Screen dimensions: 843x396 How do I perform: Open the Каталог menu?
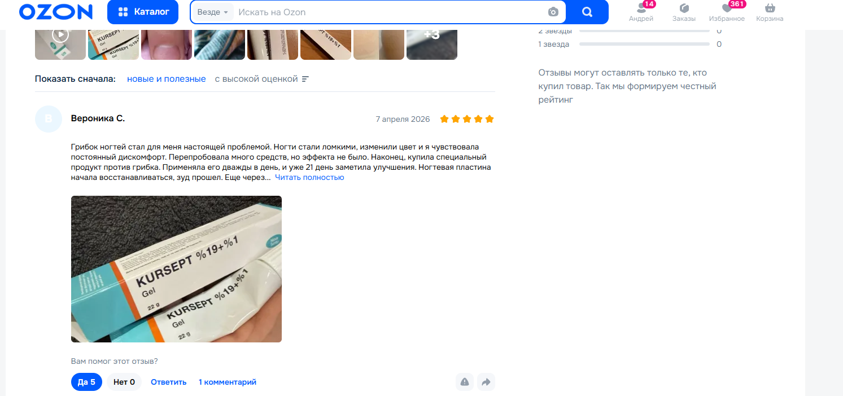tap(143, 12)
